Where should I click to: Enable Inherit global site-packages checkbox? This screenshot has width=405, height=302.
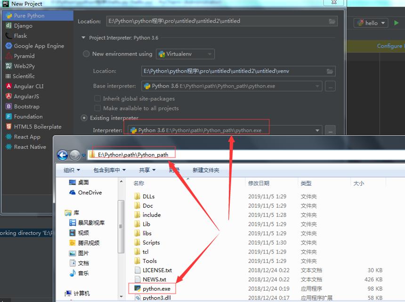(x=97, y=98)
